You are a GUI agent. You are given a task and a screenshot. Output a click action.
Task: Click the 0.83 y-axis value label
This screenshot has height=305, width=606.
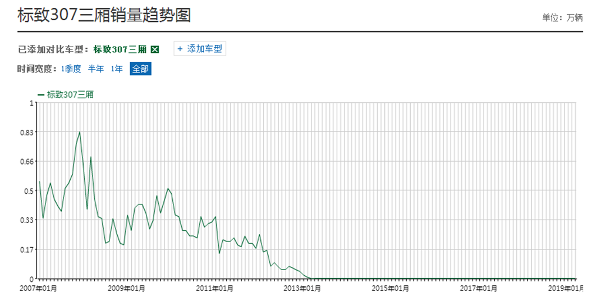(x=26, y=132)
